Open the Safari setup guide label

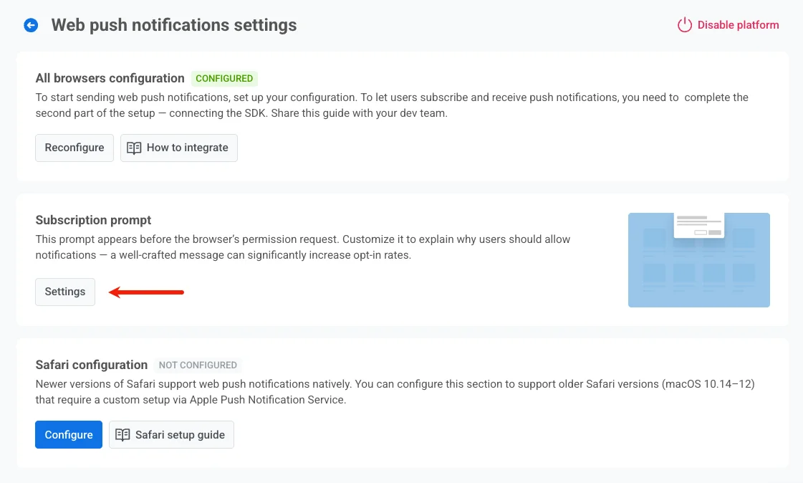[x=180, y=435]
